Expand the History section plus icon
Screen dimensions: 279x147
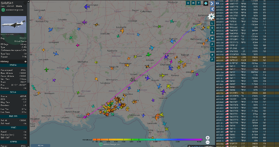[x=25, y=62]
